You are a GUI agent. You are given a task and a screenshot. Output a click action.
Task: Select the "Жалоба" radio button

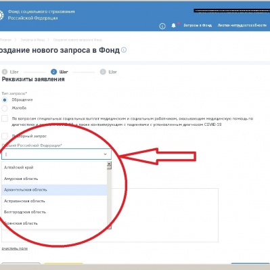click(x=5, y=108)
